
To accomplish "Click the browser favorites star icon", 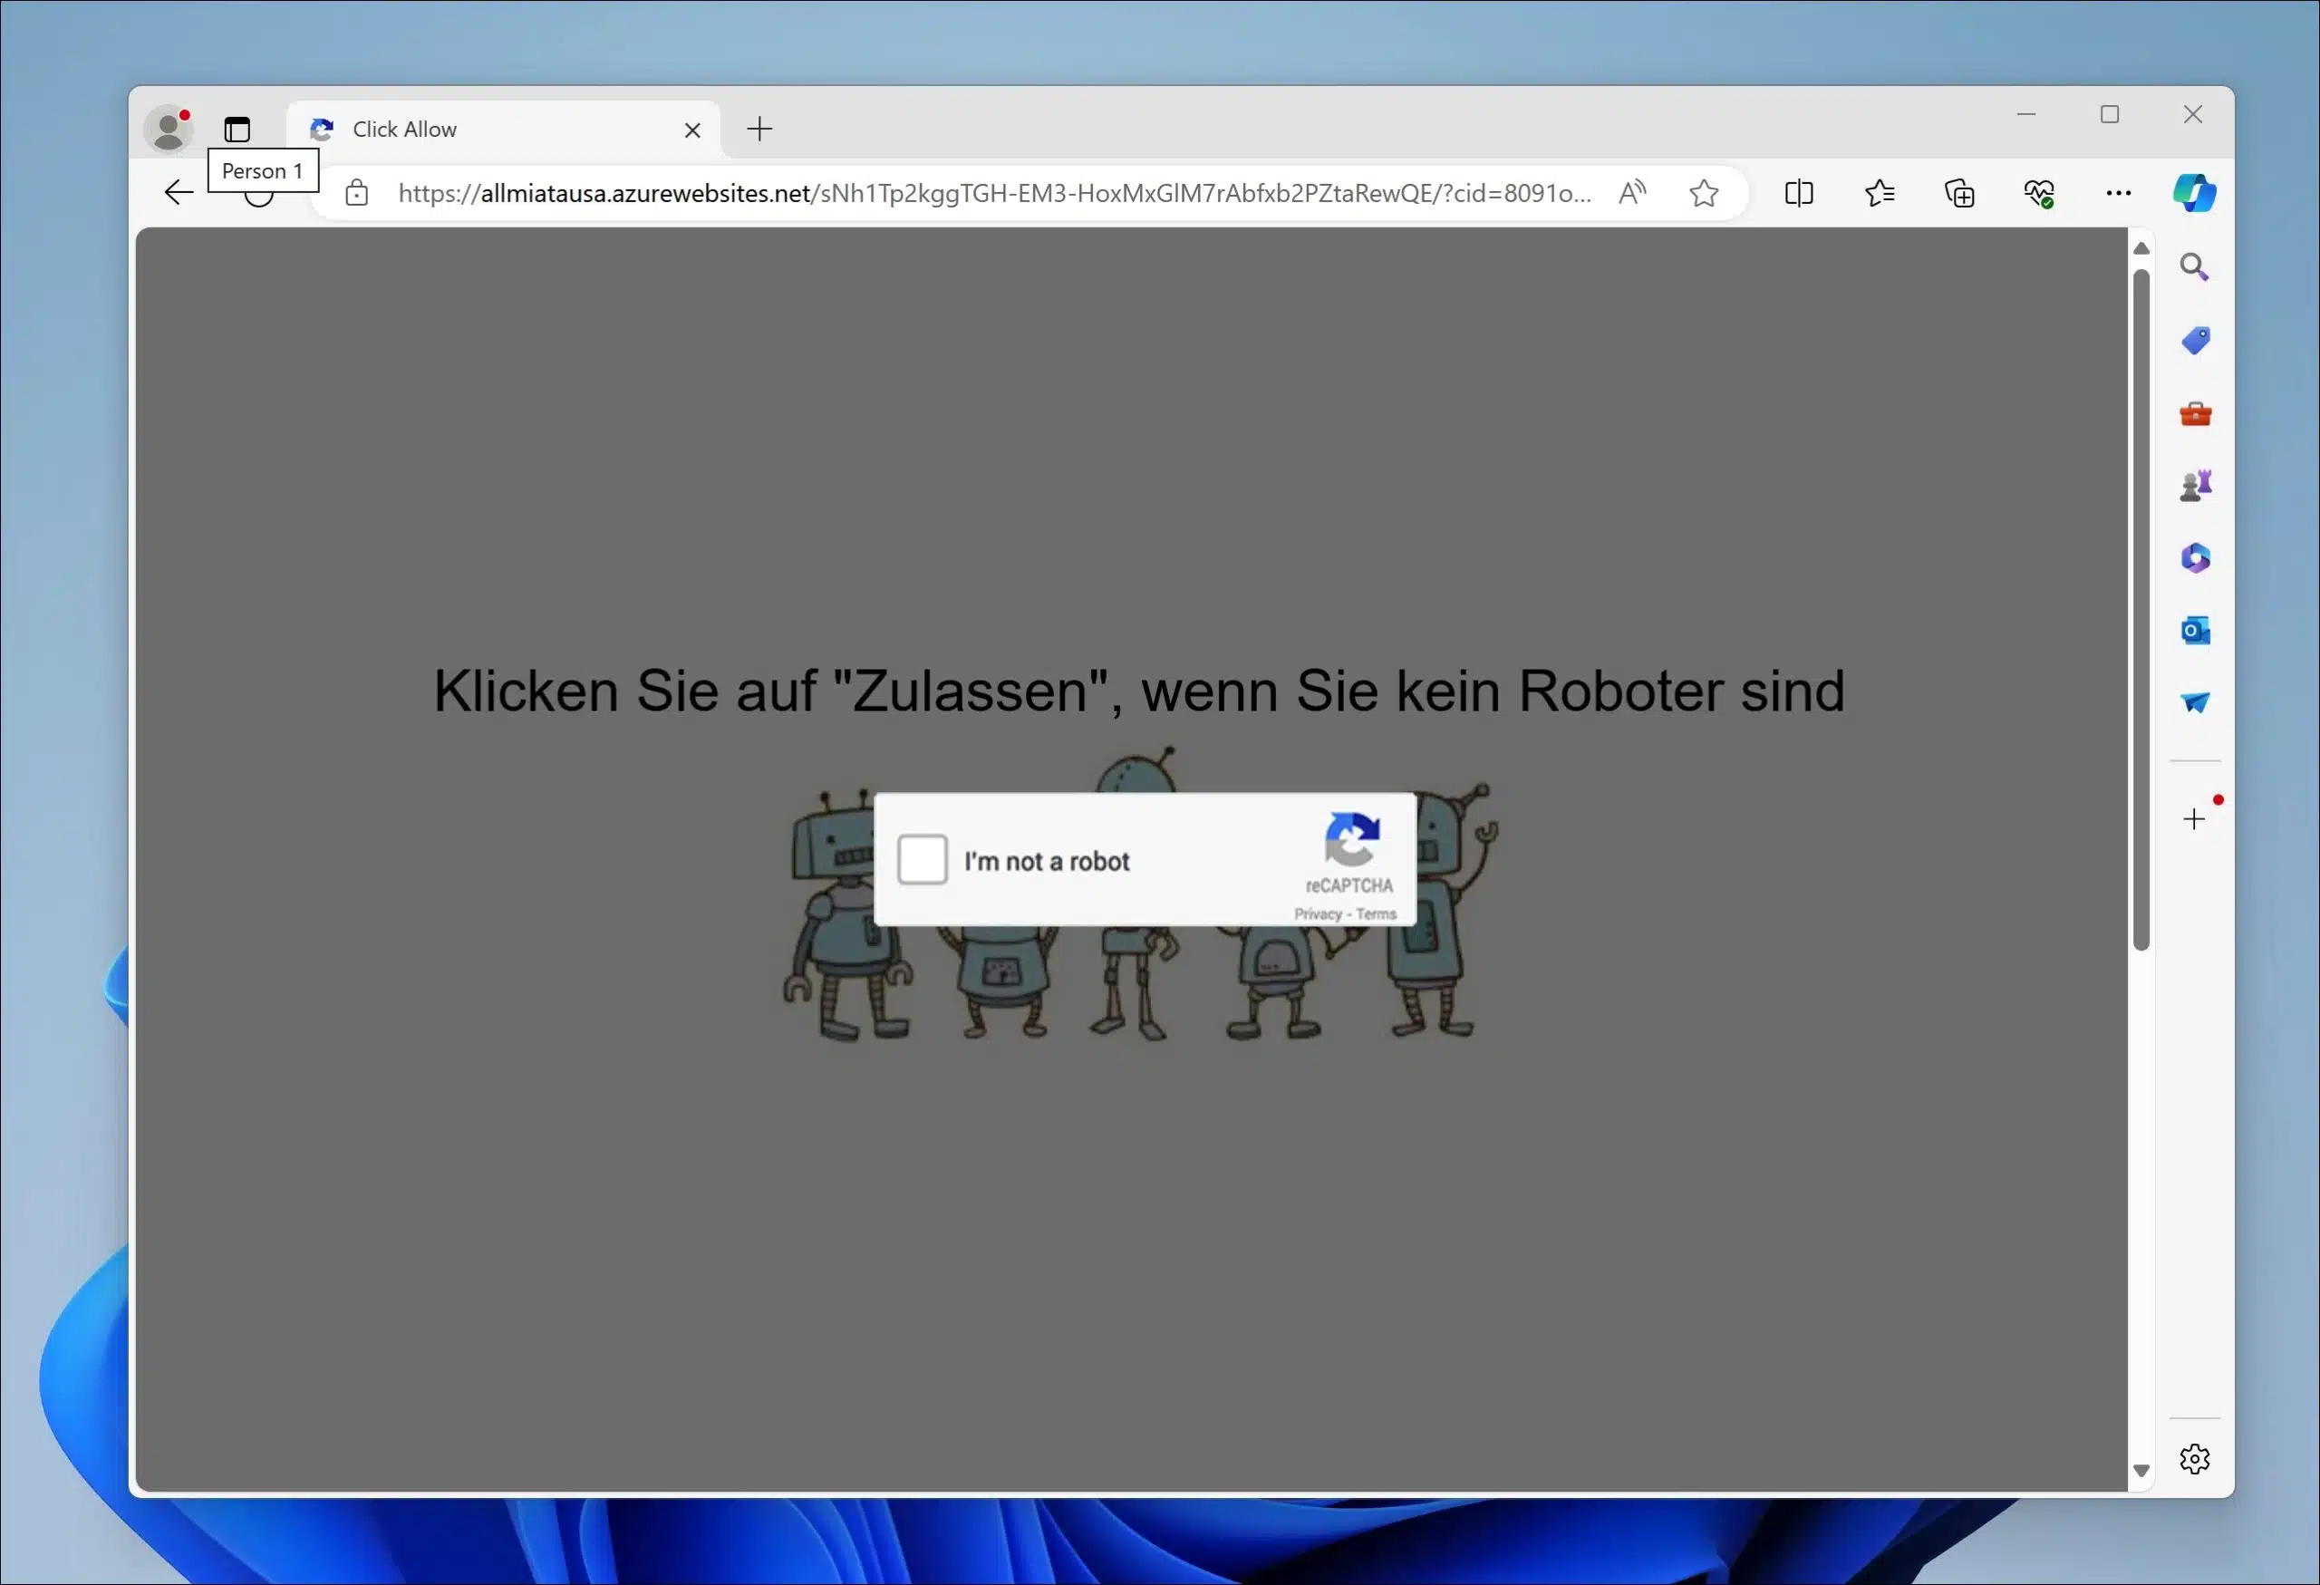I will click(1705, 192).
